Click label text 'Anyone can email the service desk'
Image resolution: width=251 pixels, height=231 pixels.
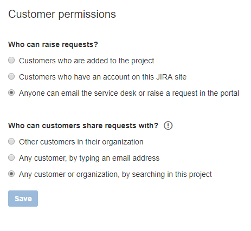tap(129, 93)
